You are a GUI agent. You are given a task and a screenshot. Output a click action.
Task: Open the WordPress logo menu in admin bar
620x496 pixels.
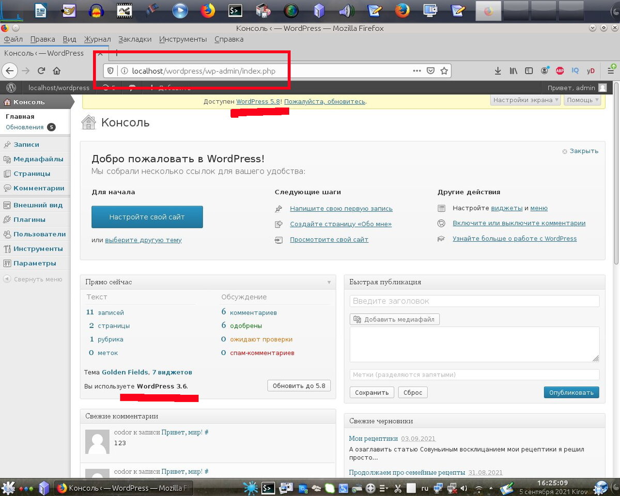click(11, 87)
